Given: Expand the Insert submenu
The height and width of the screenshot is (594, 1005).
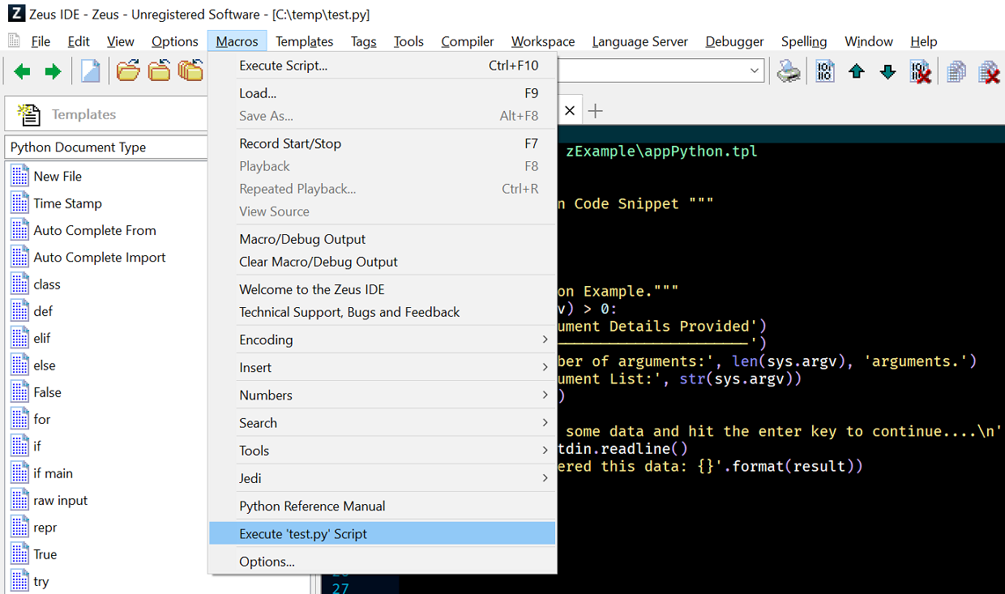Looking at the screenshot, I should pyautogui.click(x=383, y=367).
